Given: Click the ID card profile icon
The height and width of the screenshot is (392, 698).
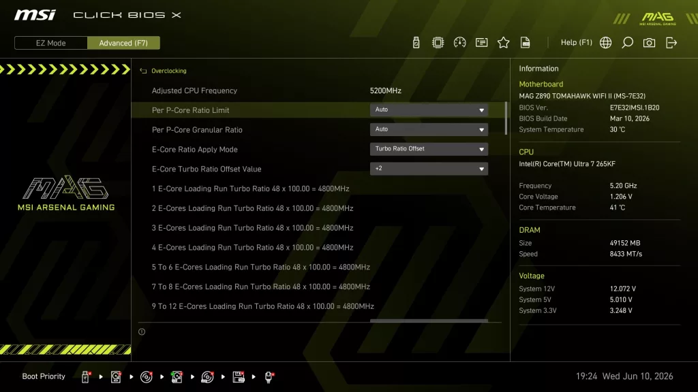Looking at the screenshot, I should click(x=482, y=43).
